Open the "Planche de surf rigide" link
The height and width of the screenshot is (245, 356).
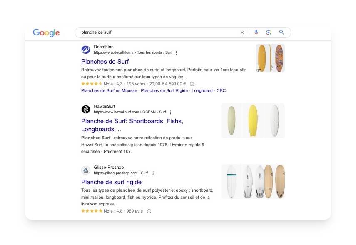[111, 182]
